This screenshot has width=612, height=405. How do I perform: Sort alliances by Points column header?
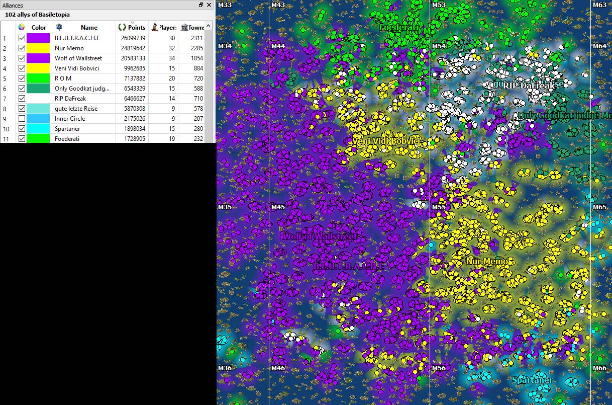click(136, 28)
